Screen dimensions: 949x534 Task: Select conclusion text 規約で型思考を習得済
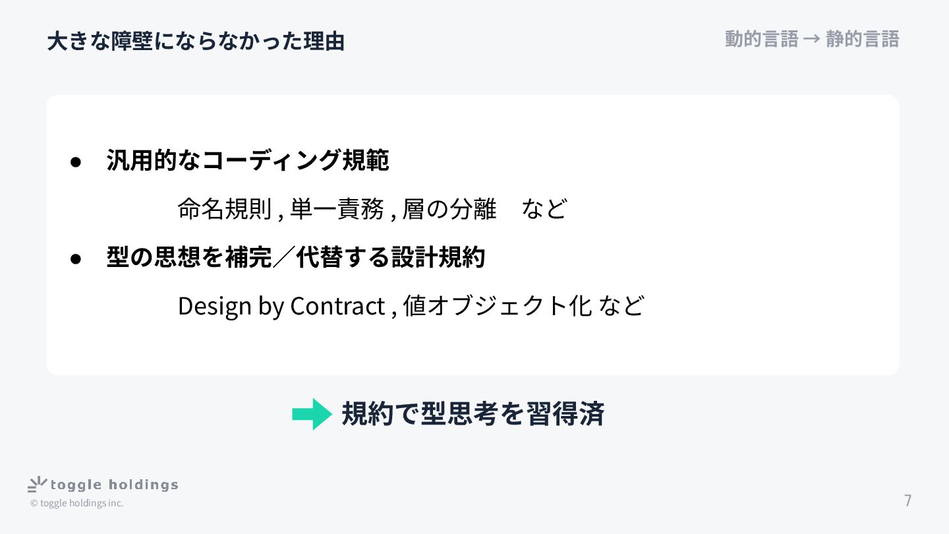click(x=473, y=414)
